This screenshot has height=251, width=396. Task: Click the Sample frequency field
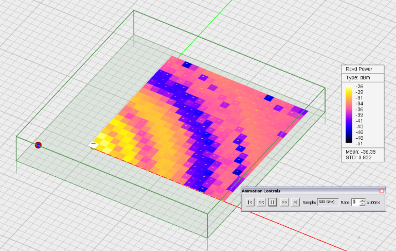point(328,202)
